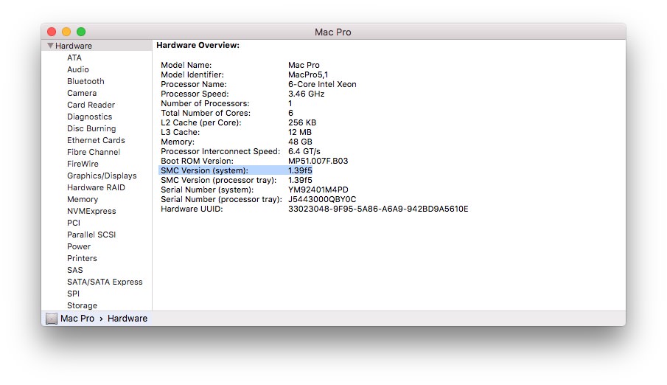
Task: Select Hardware RAID entry
Action: [96, 187]
